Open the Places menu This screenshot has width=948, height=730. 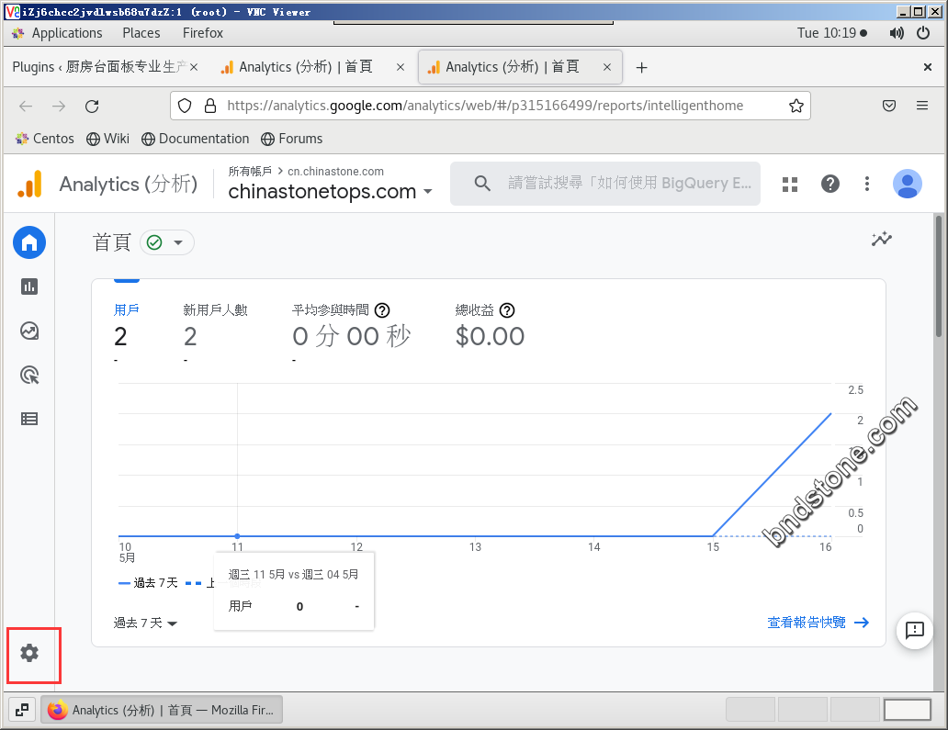141,33
